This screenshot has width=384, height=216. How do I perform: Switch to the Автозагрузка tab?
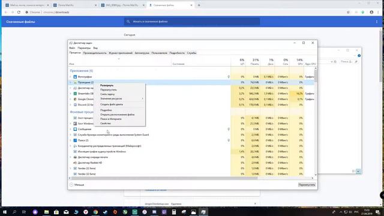click(142, 53)
